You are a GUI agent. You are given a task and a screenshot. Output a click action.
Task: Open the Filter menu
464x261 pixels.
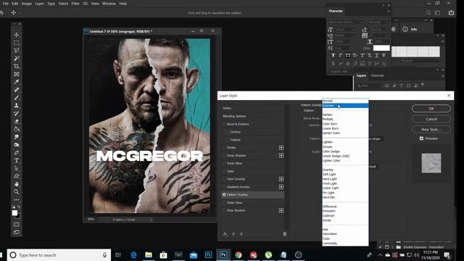pos(75,4)
